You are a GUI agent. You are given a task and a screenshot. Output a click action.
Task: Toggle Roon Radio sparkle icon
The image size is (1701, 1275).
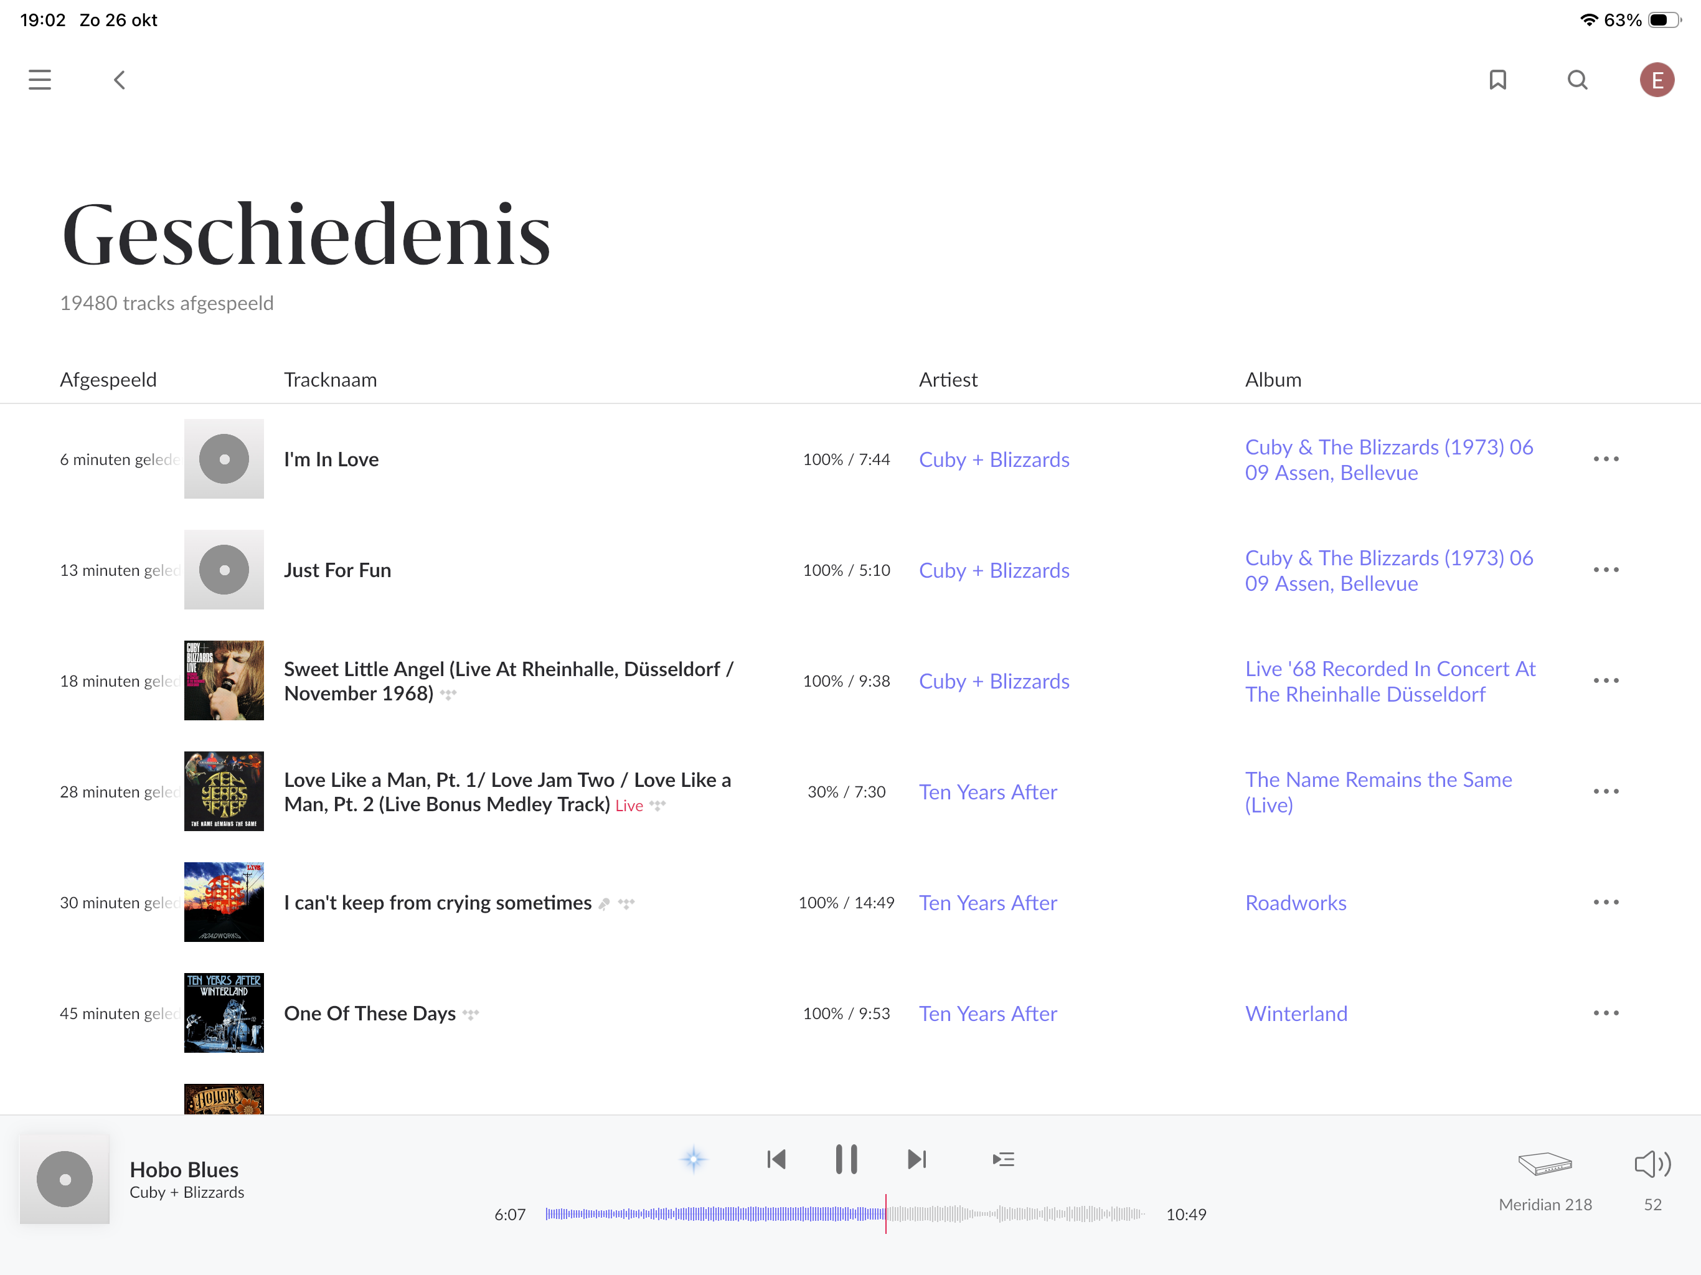(x=693, y=1159)
